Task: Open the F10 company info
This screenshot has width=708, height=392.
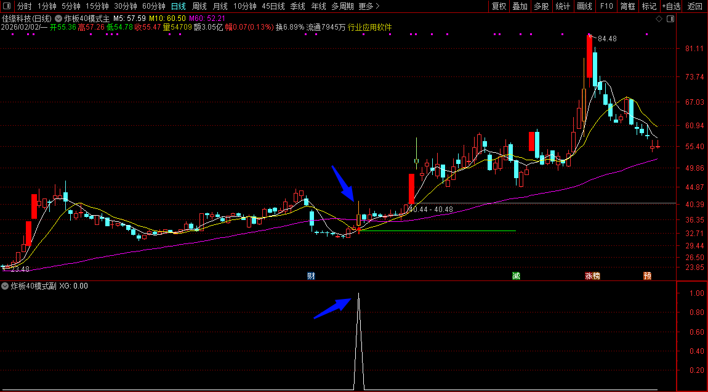Action: (606, 6)
